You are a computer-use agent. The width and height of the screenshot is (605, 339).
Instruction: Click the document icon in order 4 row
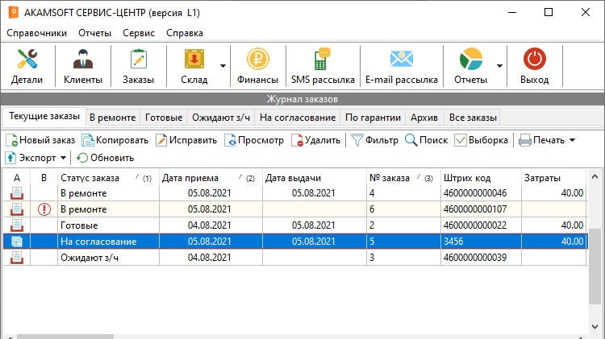(x=17, y=193)
